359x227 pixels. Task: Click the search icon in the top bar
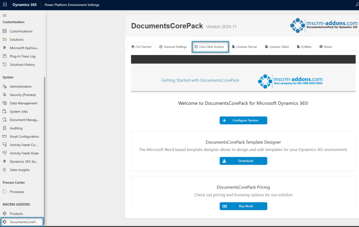click(357, 5)
